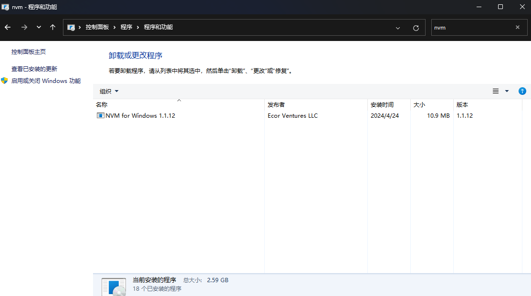
Task: Open 控制面板主页 link
Action: pos(29,52)
